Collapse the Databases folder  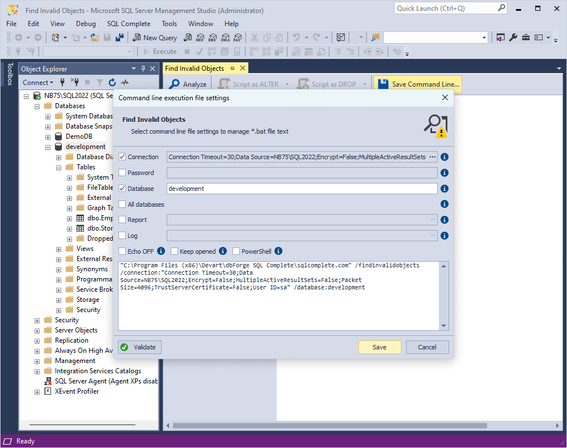(x=37, y=106)
